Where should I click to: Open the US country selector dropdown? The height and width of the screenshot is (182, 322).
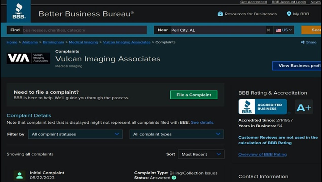[x=284, y=30]
